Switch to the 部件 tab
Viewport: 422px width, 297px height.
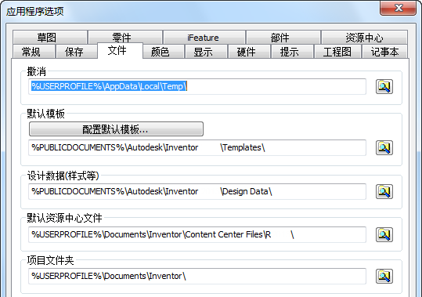[x=283, y=38]
